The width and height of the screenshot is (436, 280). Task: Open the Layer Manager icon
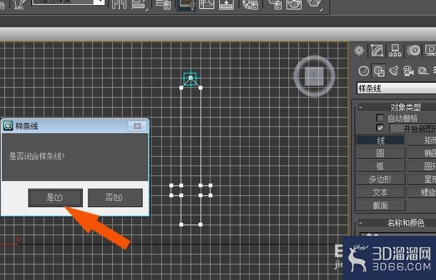coord(163,4)
